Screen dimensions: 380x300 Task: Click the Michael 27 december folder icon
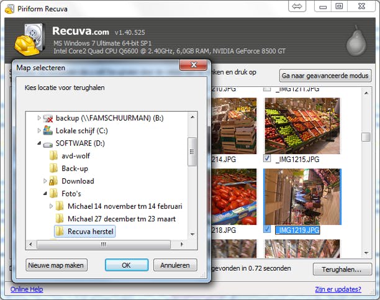click(x=60, y=219)
